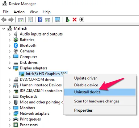Select the Network adapters label
The image size is (139, 128).
coord(35,114)
